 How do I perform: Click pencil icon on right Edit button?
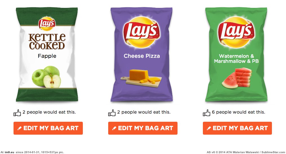(x=209, y=128)
